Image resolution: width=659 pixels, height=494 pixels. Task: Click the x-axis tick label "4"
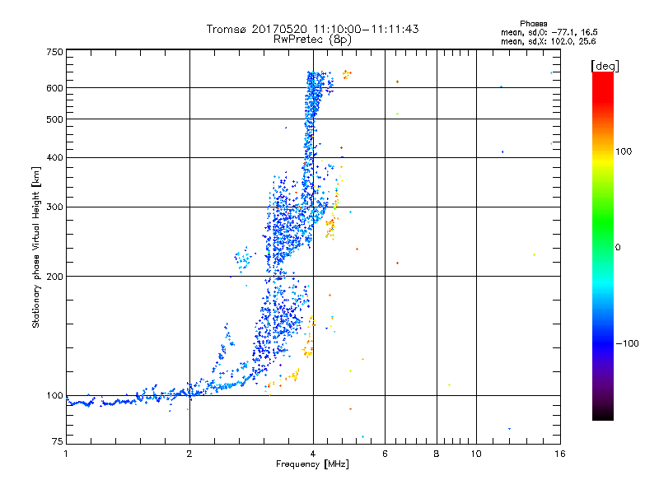click(313, 454)
